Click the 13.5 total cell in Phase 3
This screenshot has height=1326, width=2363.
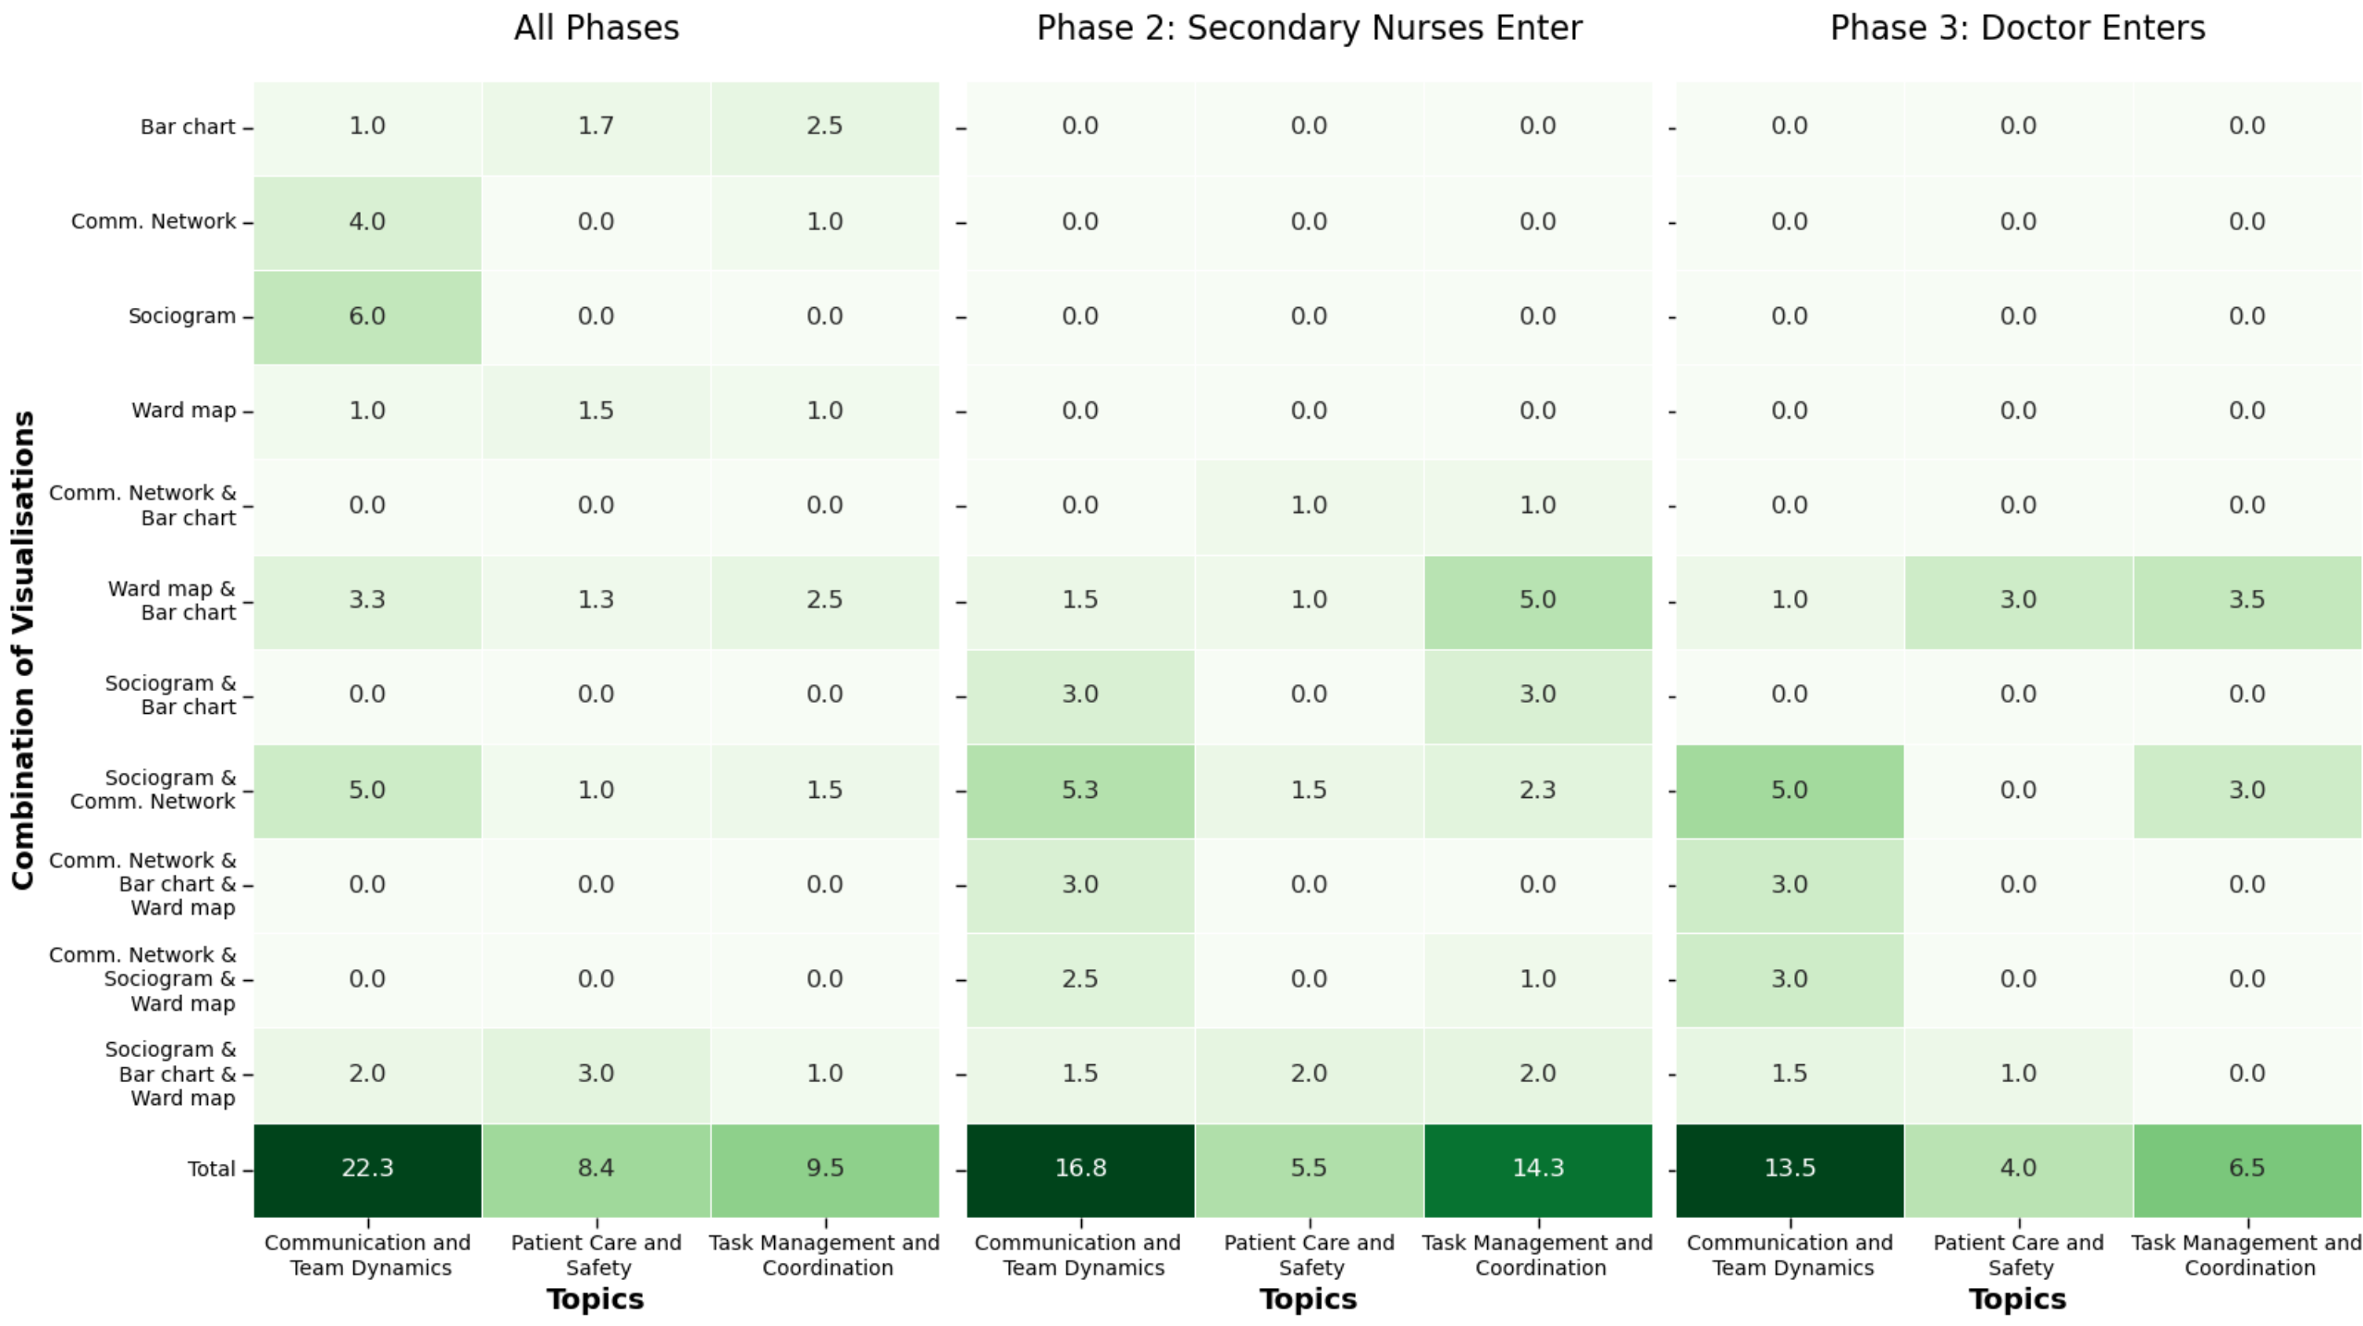coord(1789,1169)
